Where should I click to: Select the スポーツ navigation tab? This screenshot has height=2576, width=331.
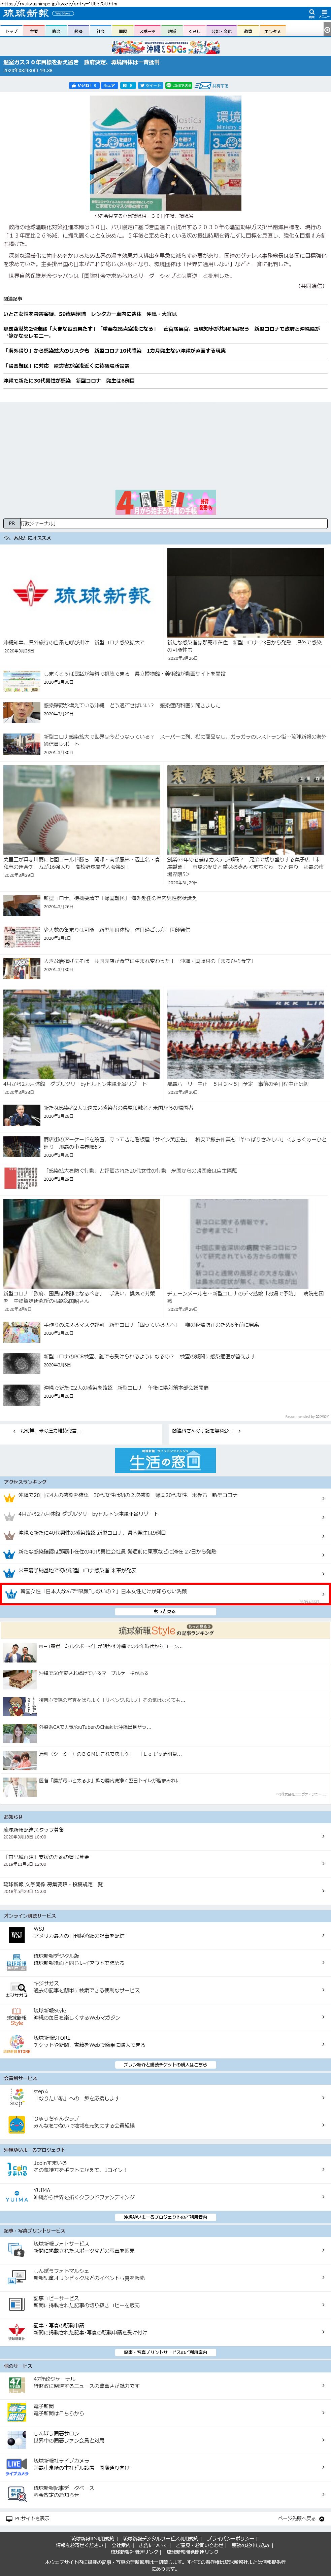point(147,31)
